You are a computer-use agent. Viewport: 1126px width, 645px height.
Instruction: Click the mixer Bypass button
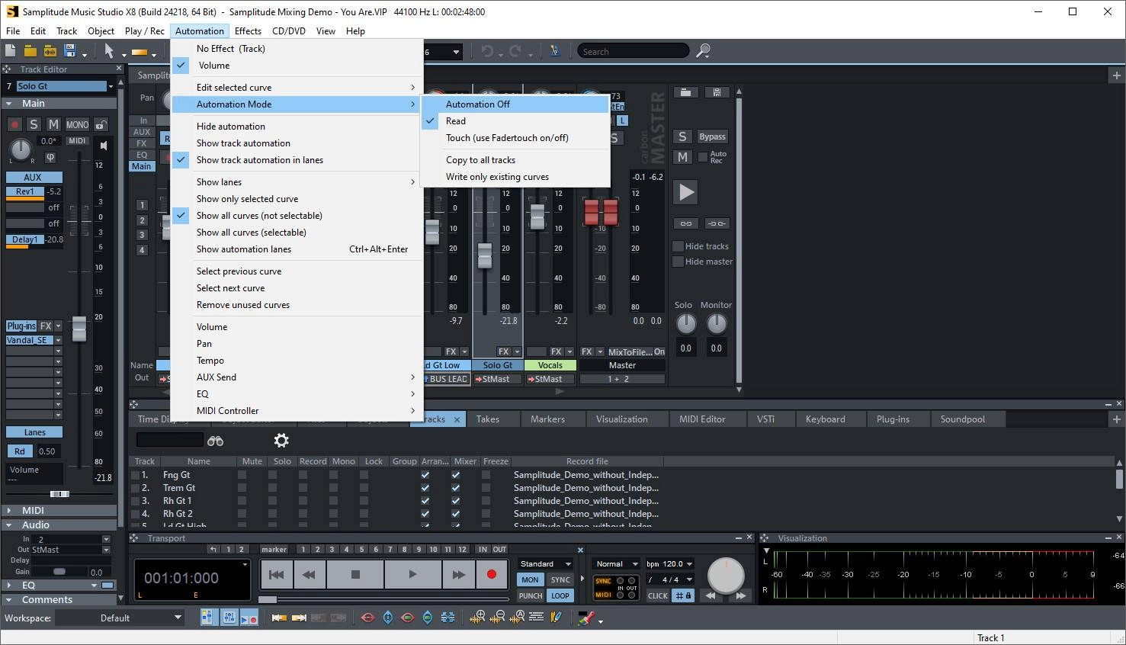[712, 136]
